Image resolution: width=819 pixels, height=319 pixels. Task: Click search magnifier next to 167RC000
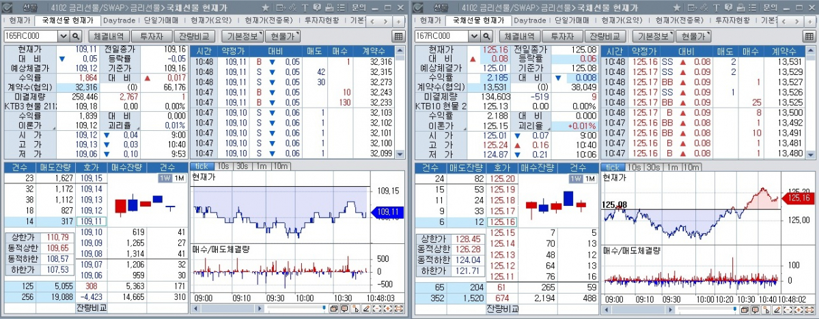487,36
